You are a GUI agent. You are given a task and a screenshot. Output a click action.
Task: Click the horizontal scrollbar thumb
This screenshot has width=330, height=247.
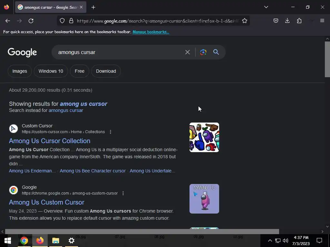pos(142,232)
